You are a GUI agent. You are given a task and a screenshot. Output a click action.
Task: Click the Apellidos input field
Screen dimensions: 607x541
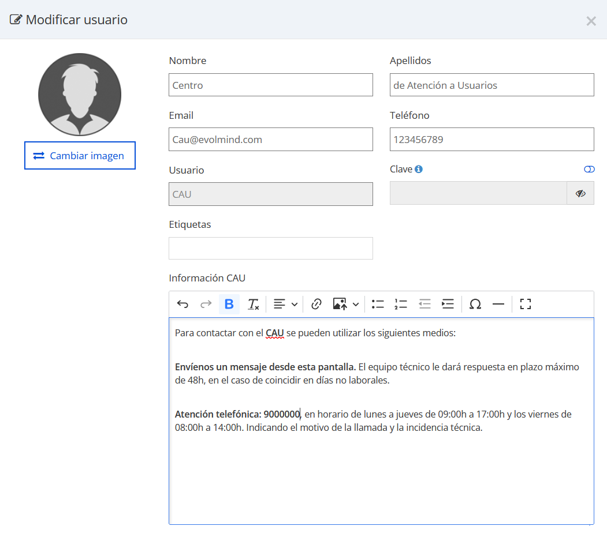point(491,85)
